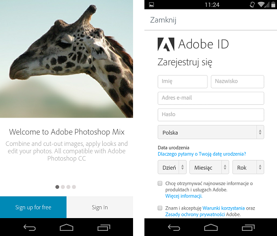Click the Sign In button
The image size is (277, 236).
click(x=100, y=207)
